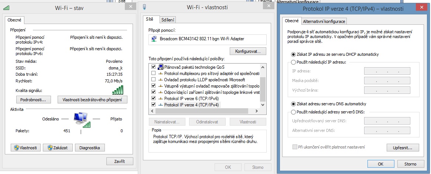
Task: Switch to Alternativní konfigurace tab
Action: 324,21
